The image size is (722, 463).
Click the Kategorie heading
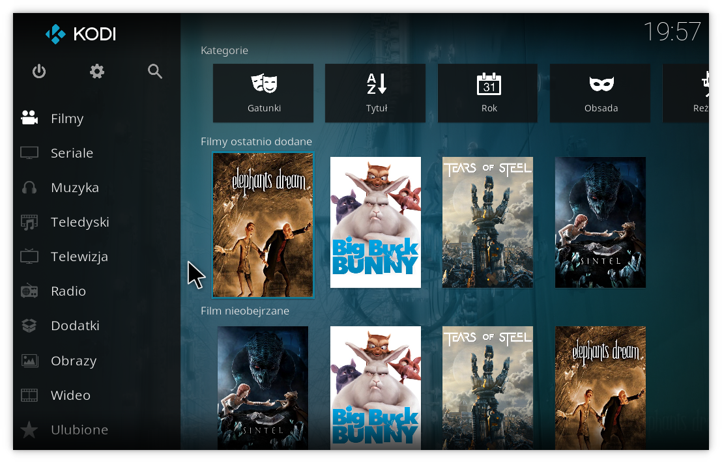click(224, 50)
